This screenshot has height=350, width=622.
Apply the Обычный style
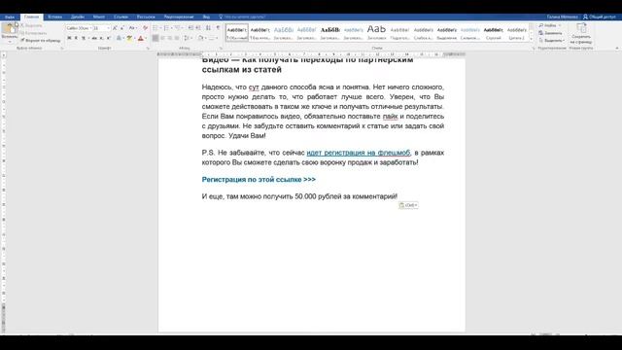coord(237,32)
